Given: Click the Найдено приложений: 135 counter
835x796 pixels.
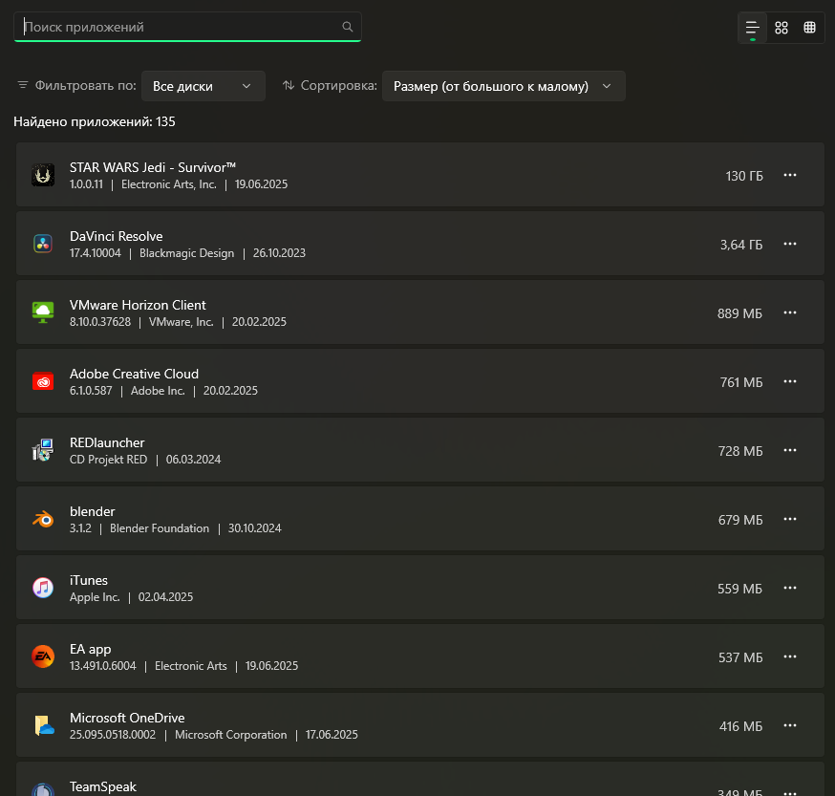Looking at the screenshot, I should (x=95, y=121).
